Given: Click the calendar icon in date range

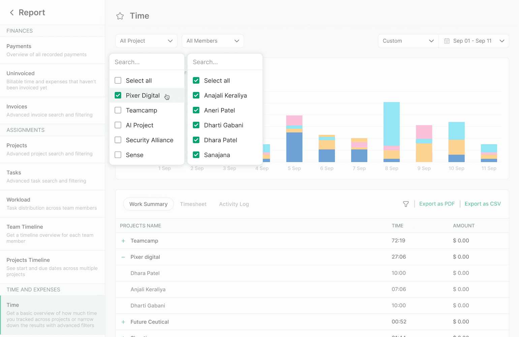Looking at the screenshot, I should point(447,41).
